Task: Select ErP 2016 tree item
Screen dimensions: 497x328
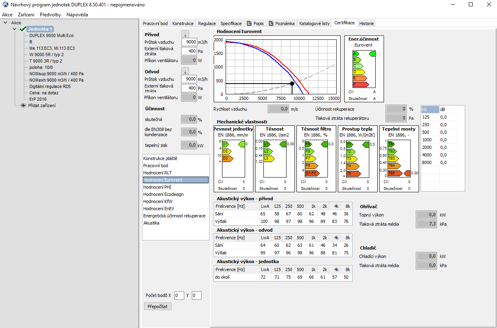Action: (38, 99)
